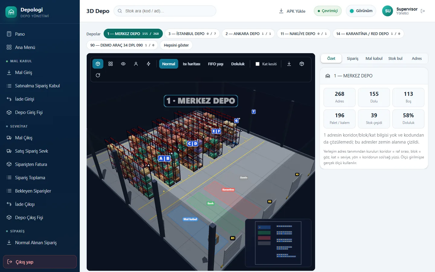Click the C|D aisle label in 3D view
This screenshot has width=435, height=272.
(x=193, y=144)
